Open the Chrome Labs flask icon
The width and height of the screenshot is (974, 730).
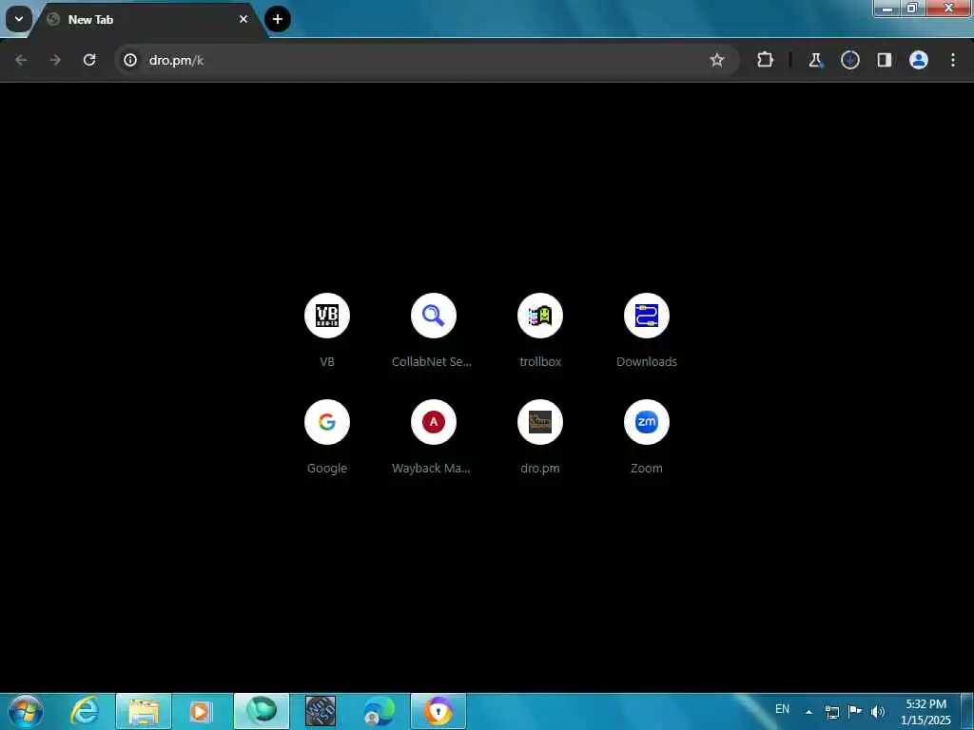(815, 60)
